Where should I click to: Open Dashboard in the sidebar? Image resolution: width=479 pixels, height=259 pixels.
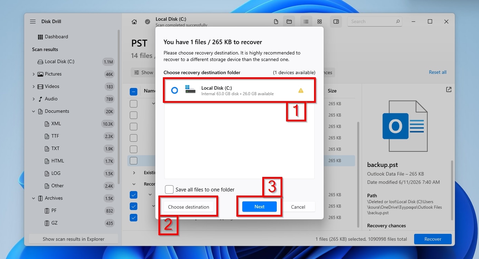coord(56,37)
